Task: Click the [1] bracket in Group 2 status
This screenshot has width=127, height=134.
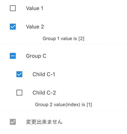Action: [89, 105]
